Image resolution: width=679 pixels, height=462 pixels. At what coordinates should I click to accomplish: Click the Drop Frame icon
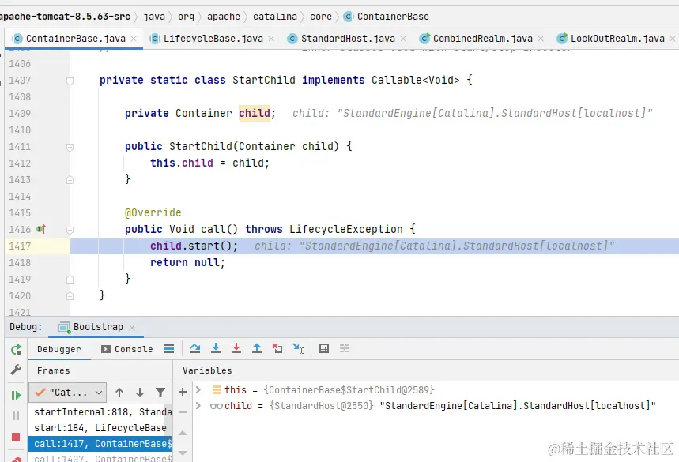pos(277,348)
